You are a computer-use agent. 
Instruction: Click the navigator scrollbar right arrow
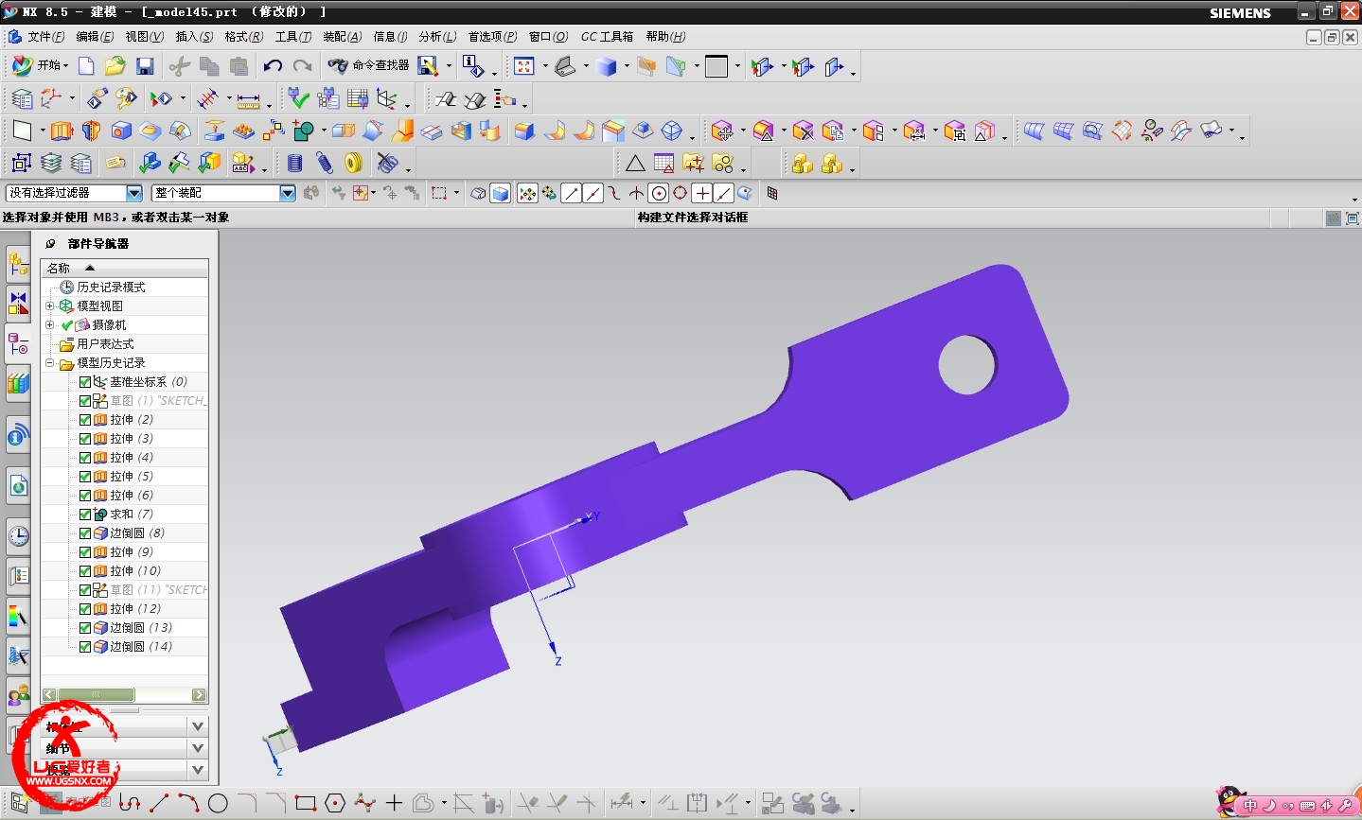point(199,695)
